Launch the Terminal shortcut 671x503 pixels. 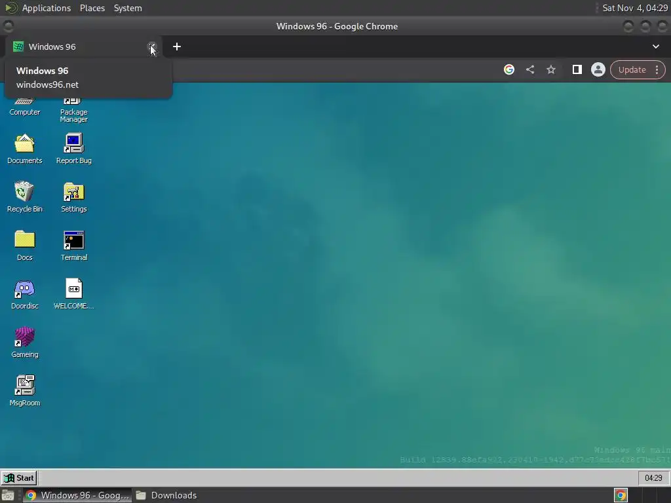point(73,246)
